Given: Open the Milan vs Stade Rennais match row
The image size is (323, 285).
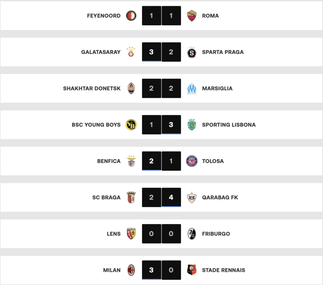Looking at the screenshot, I should click(x=161, y=270).
